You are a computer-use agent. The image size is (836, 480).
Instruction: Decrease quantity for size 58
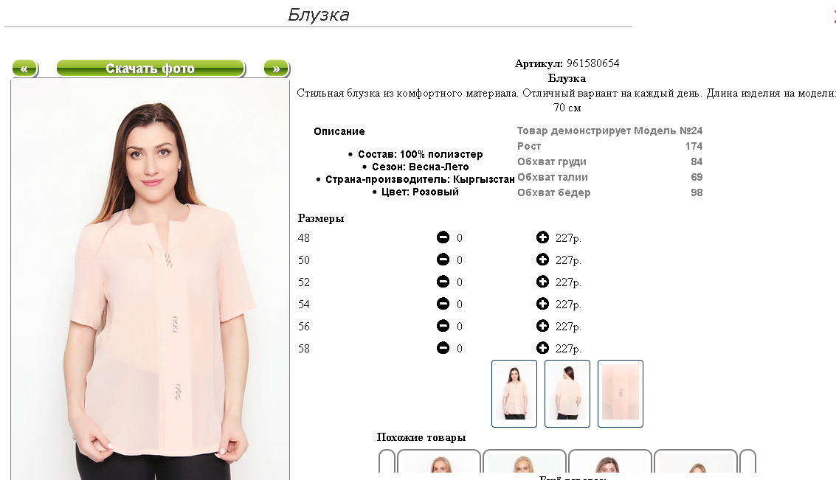tap(443, 348)
